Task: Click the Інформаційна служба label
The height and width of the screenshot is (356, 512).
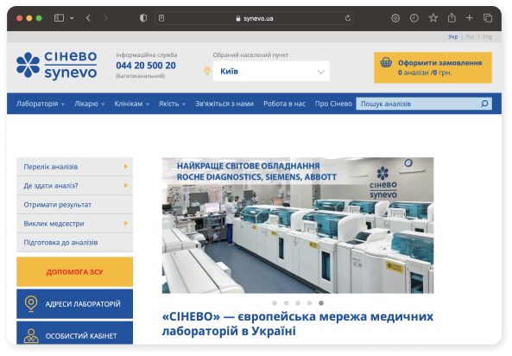Action: [147, 55]
